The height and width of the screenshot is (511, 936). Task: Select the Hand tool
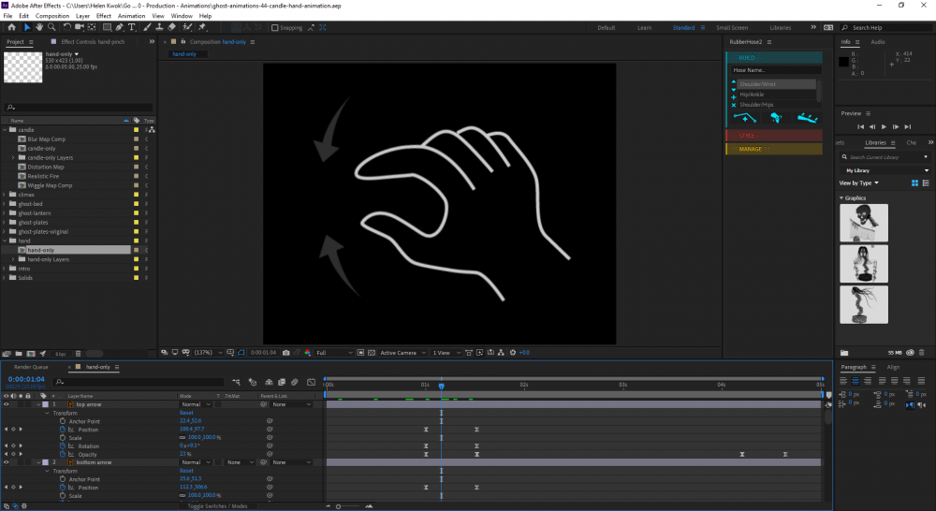38,27
